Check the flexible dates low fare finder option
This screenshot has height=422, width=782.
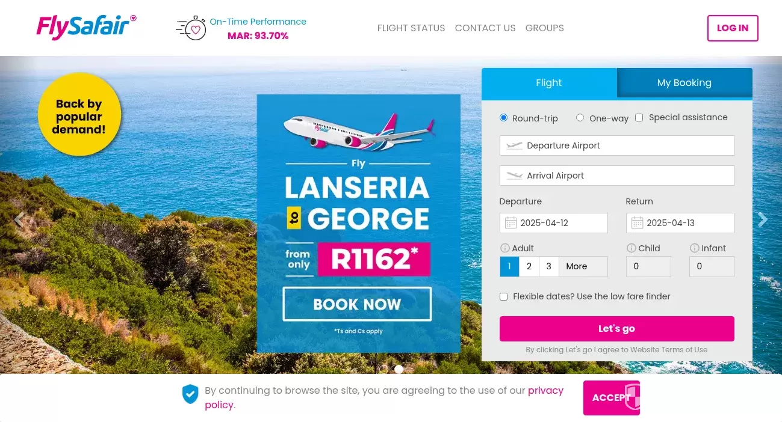click(503, 296)
